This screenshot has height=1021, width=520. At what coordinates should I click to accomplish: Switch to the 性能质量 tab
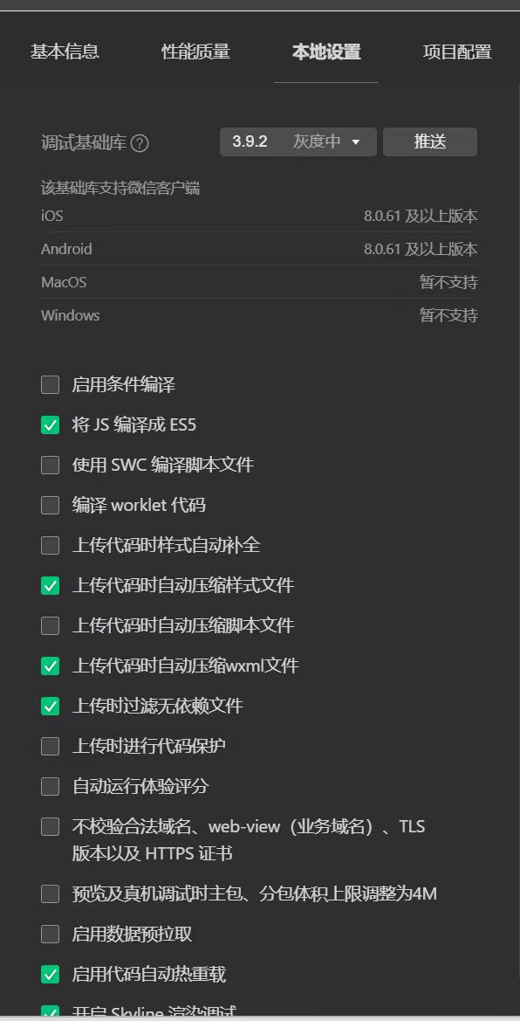coord(195,52)
